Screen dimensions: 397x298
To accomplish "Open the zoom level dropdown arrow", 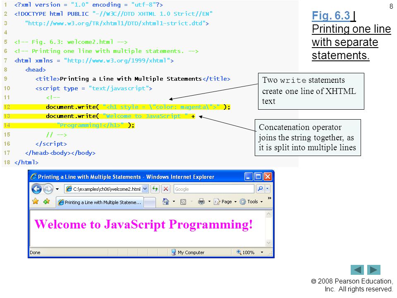I will tap(262, 252).
